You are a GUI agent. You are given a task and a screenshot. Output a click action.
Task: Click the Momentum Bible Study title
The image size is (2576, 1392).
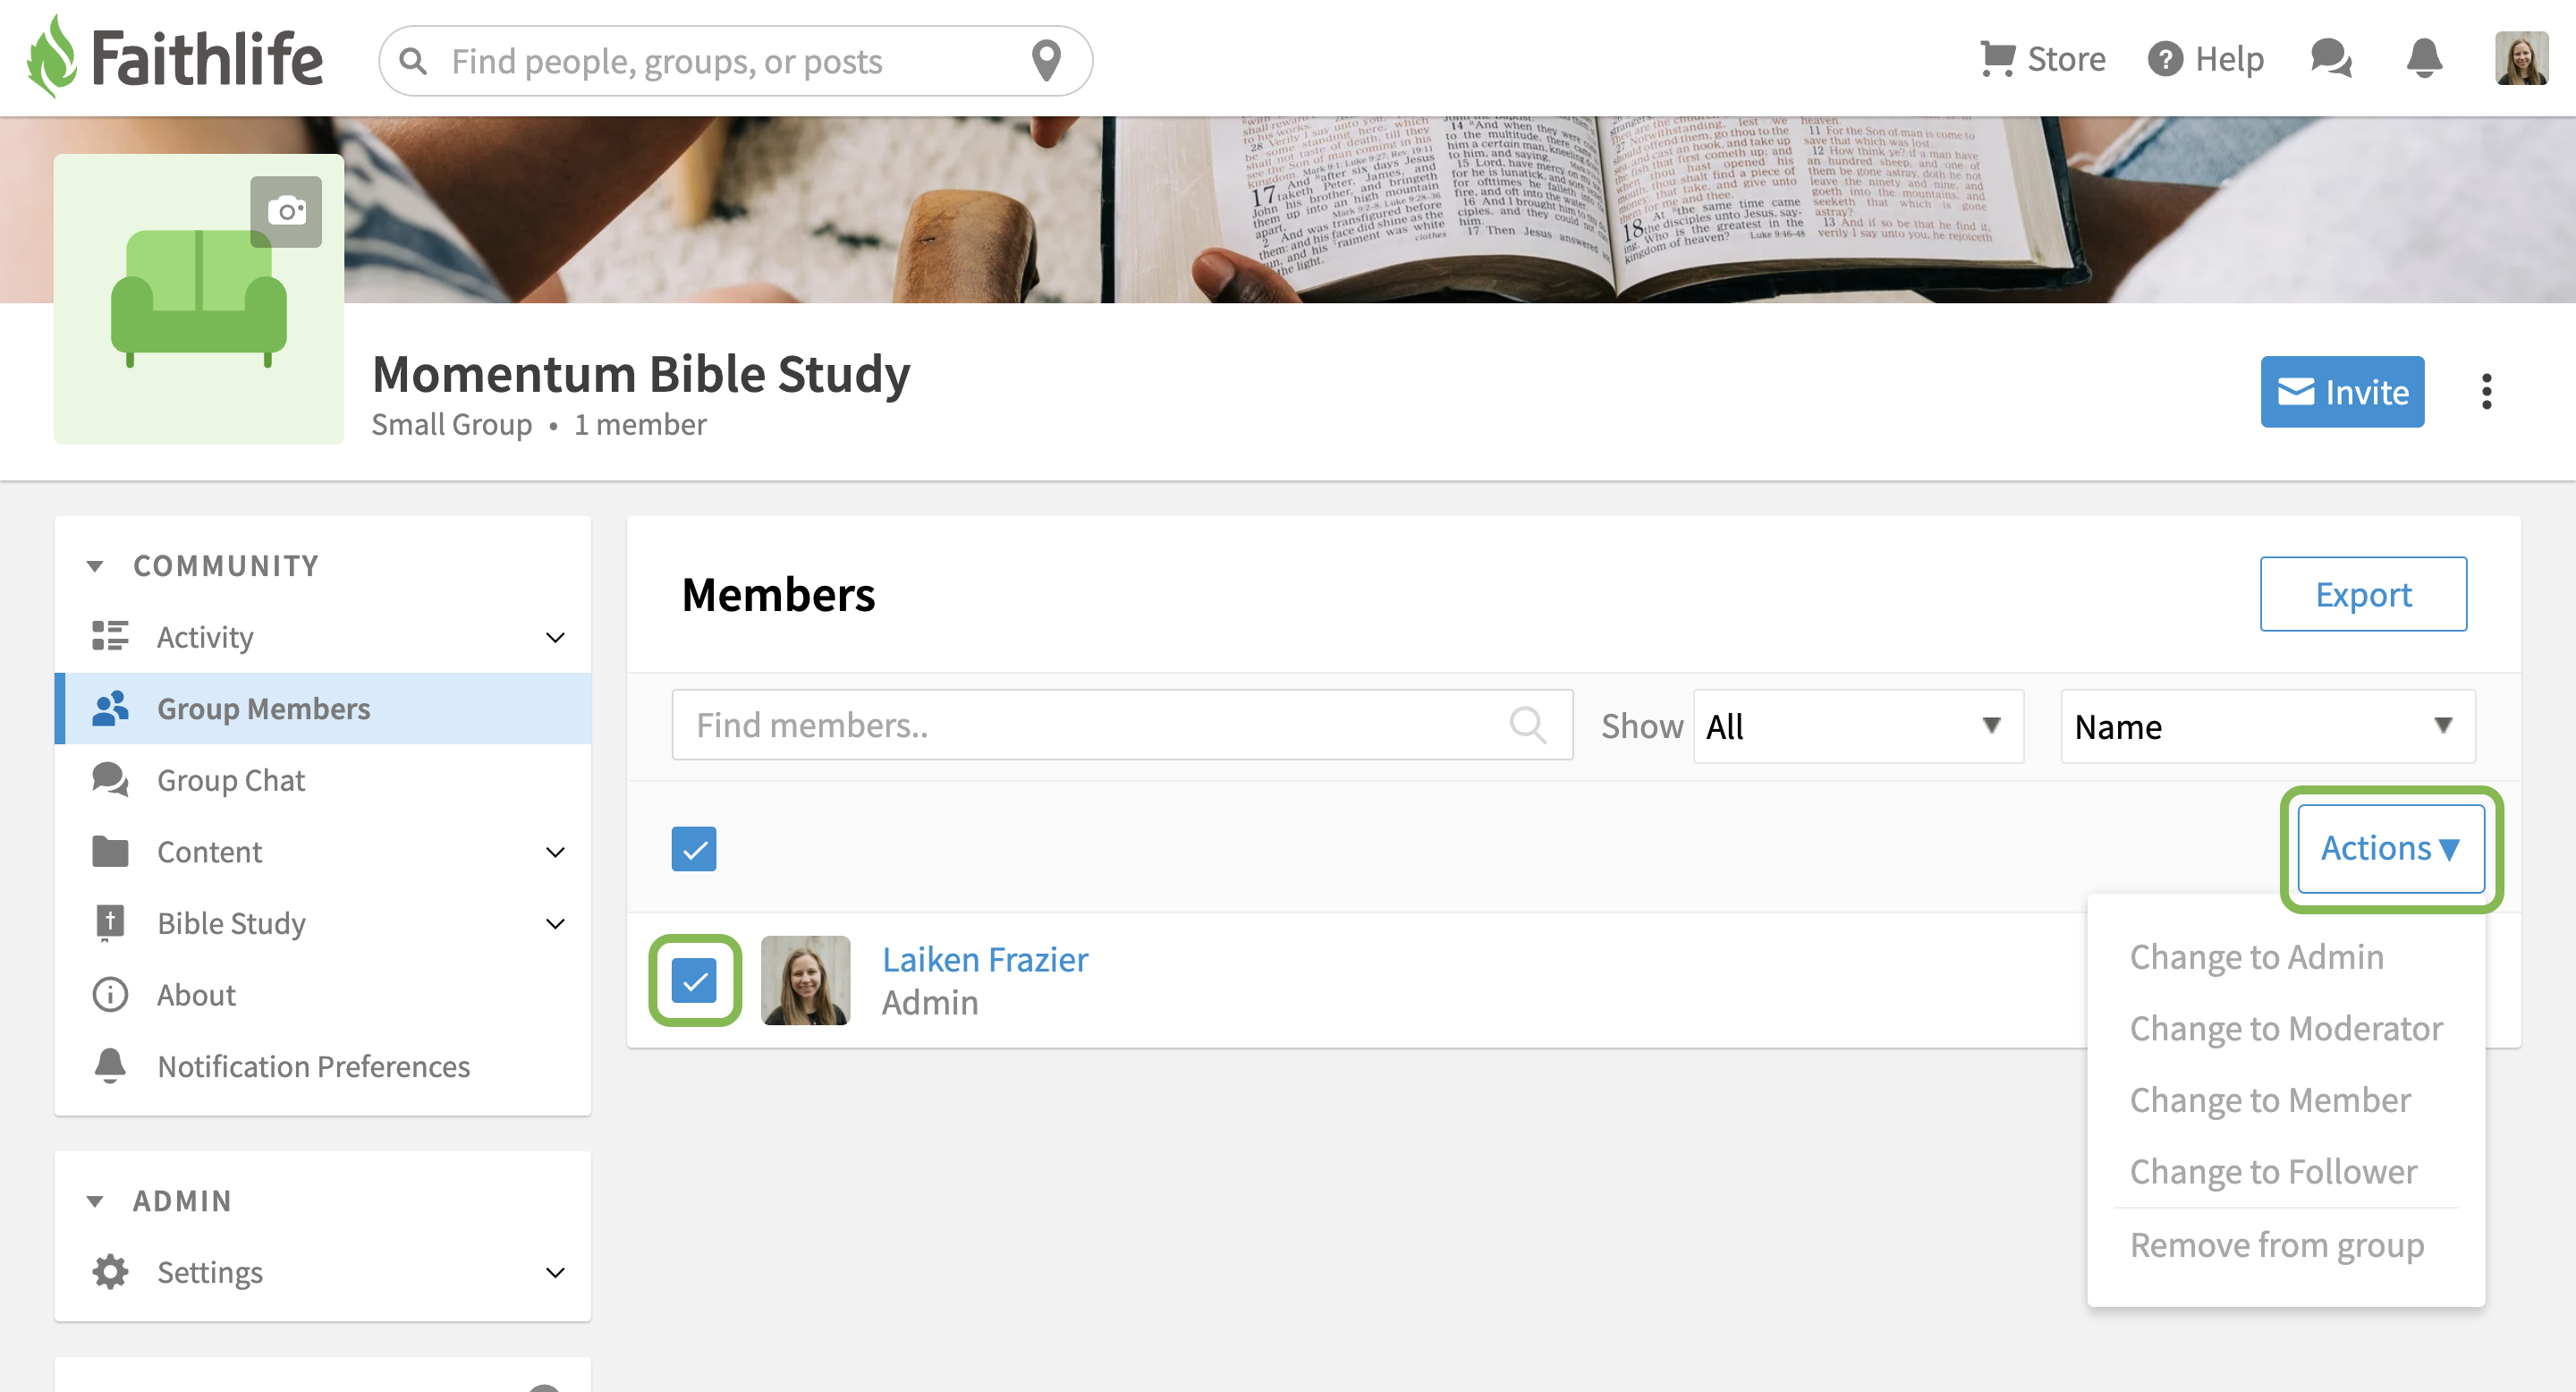641,374
